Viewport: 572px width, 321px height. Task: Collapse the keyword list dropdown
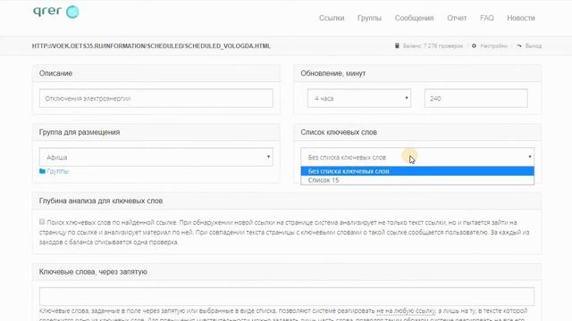pyautogui.click(x=417, y=157)
